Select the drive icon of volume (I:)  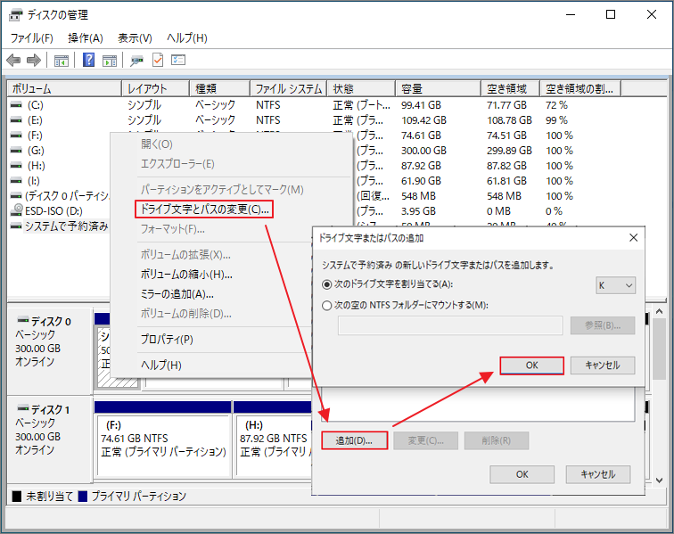click(x=16, y=181)
